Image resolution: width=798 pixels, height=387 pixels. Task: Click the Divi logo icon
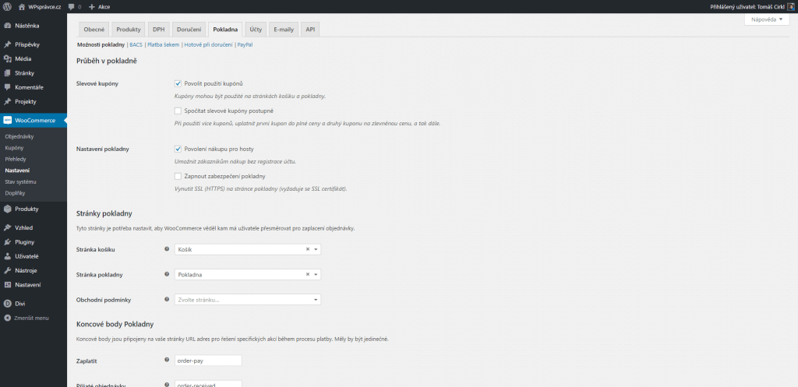[7, 304]
